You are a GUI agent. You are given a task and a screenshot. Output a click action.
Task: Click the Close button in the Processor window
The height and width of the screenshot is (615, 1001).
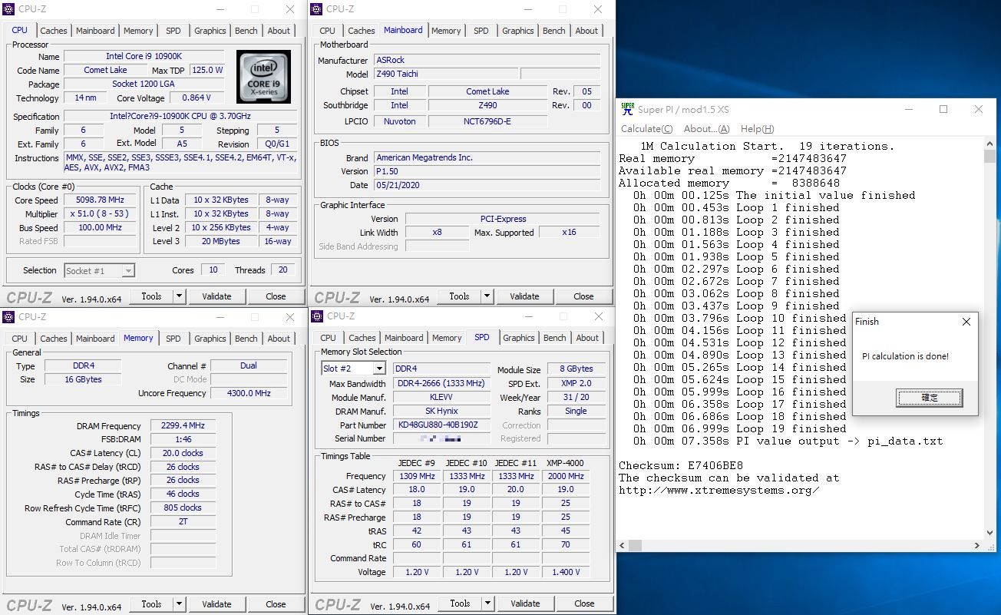[x=276, y=296]
